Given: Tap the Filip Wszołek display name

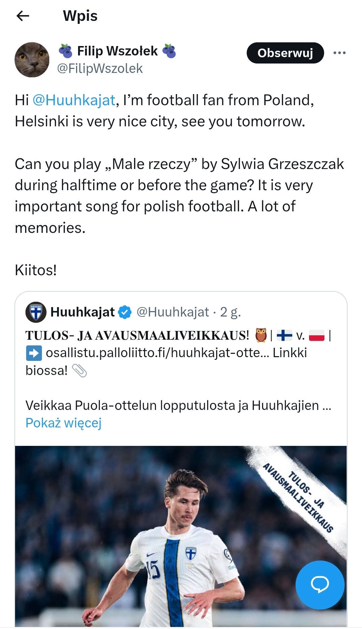Looking at the screenshot, I should pyautogui.click(x=117, y=51).
